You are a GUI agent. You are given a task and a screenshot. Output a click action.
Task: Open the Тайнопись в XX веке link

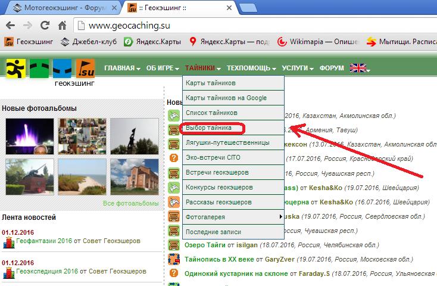219,259
